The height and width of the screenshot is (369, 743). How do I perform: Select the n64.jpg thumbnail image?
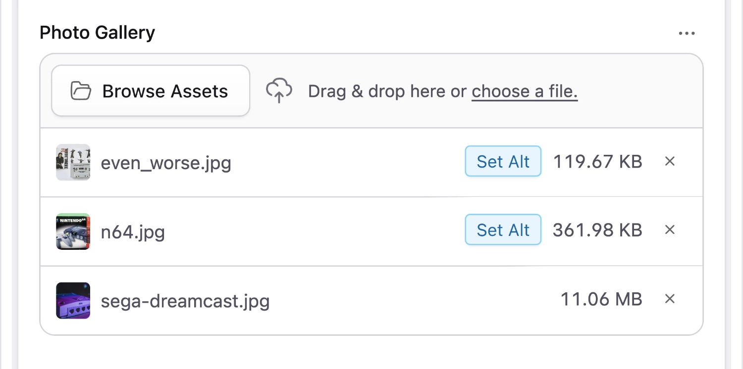point(73,231)
